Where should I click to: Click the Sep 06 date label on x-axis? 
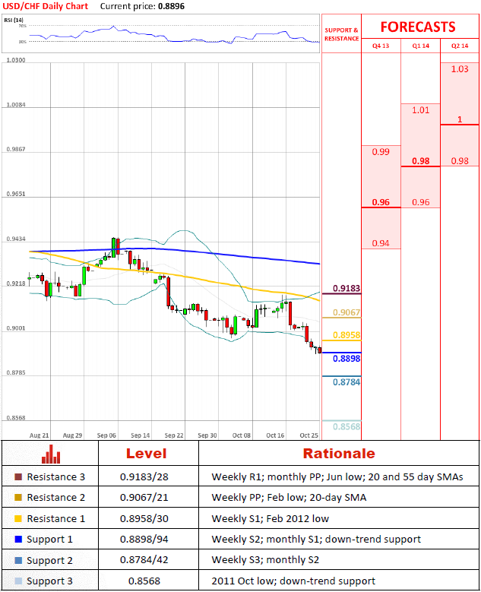coord(106,435)
